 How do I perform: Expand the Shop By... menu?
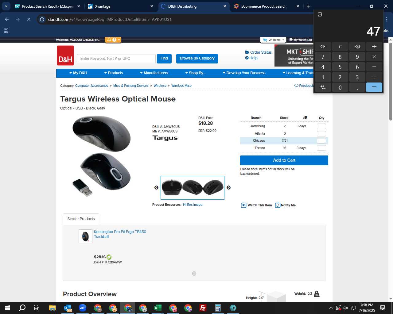point(195,73)
